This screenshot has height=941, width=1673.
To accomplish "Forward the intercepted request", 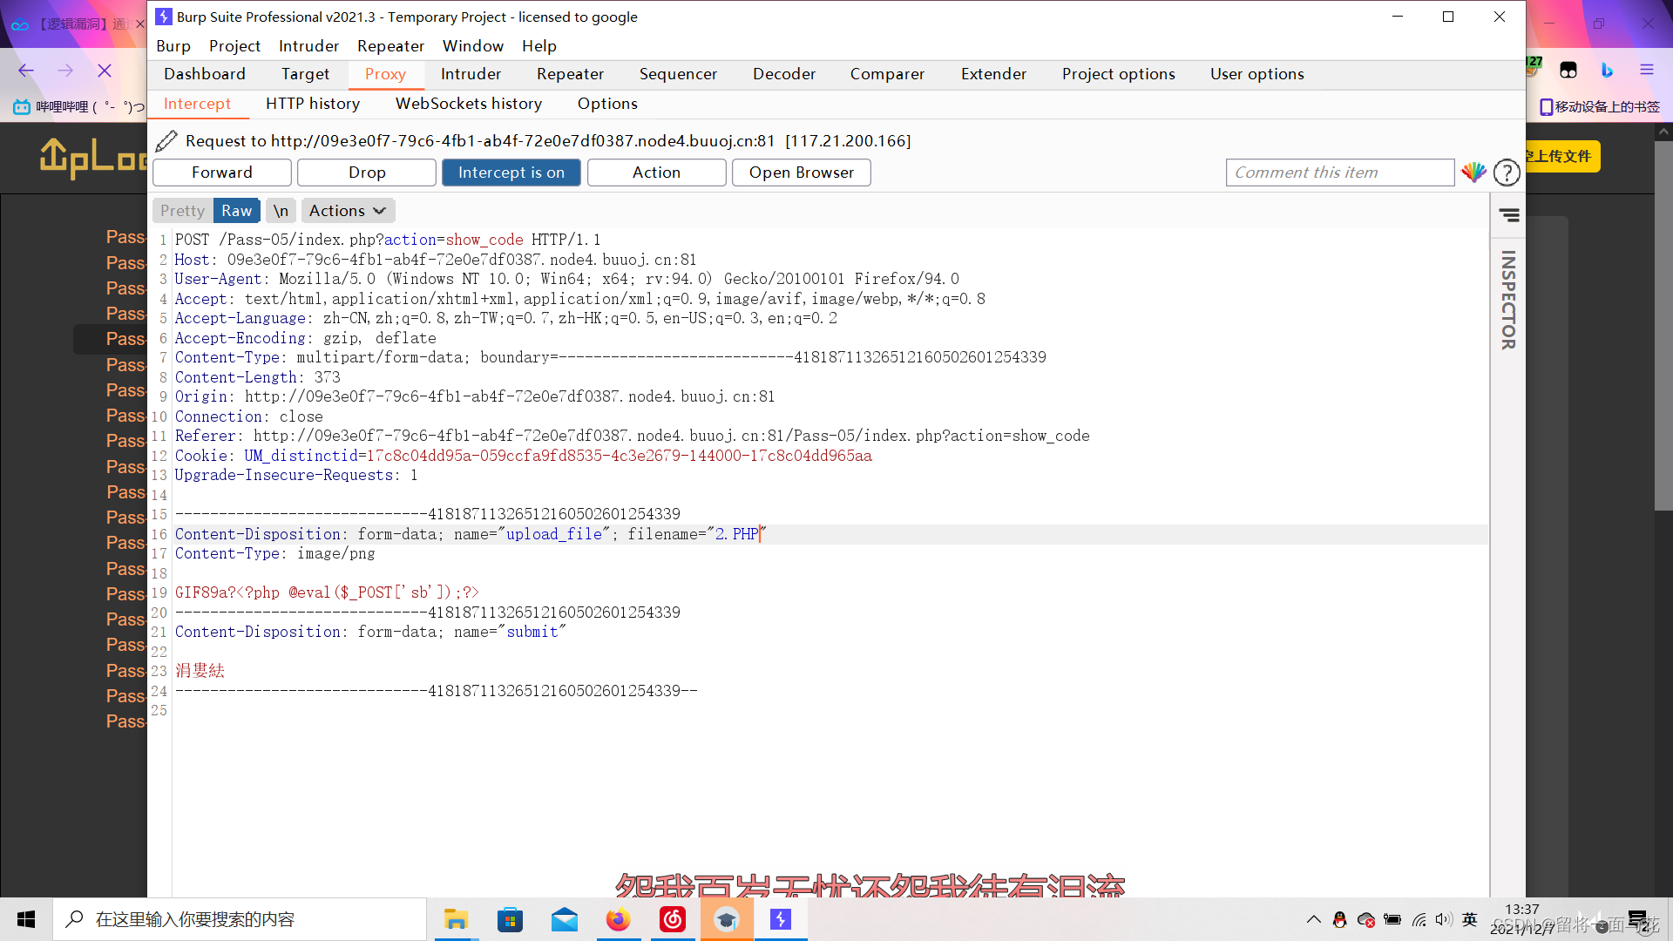I will pos(222,173).
